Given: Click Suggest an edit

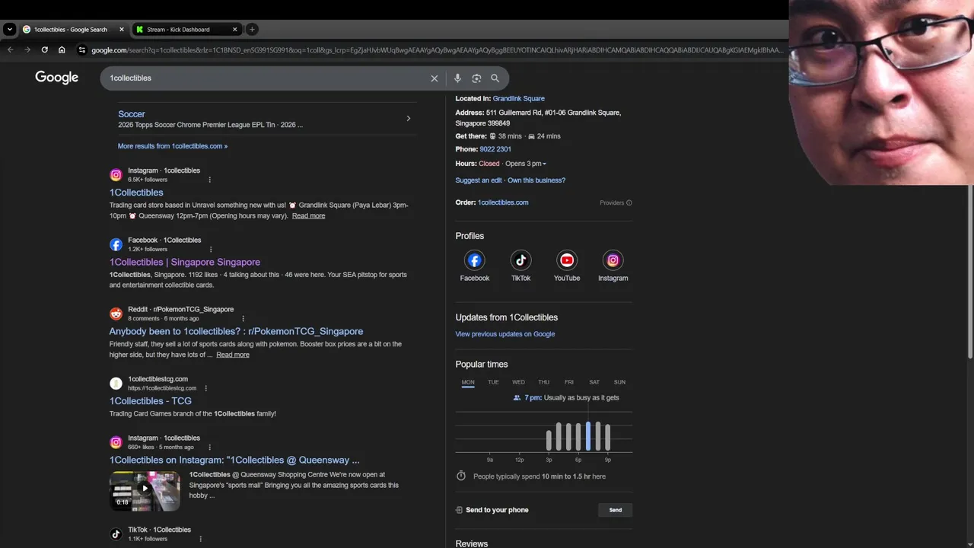Looking at the screenshot, I should tap(479, 180).
